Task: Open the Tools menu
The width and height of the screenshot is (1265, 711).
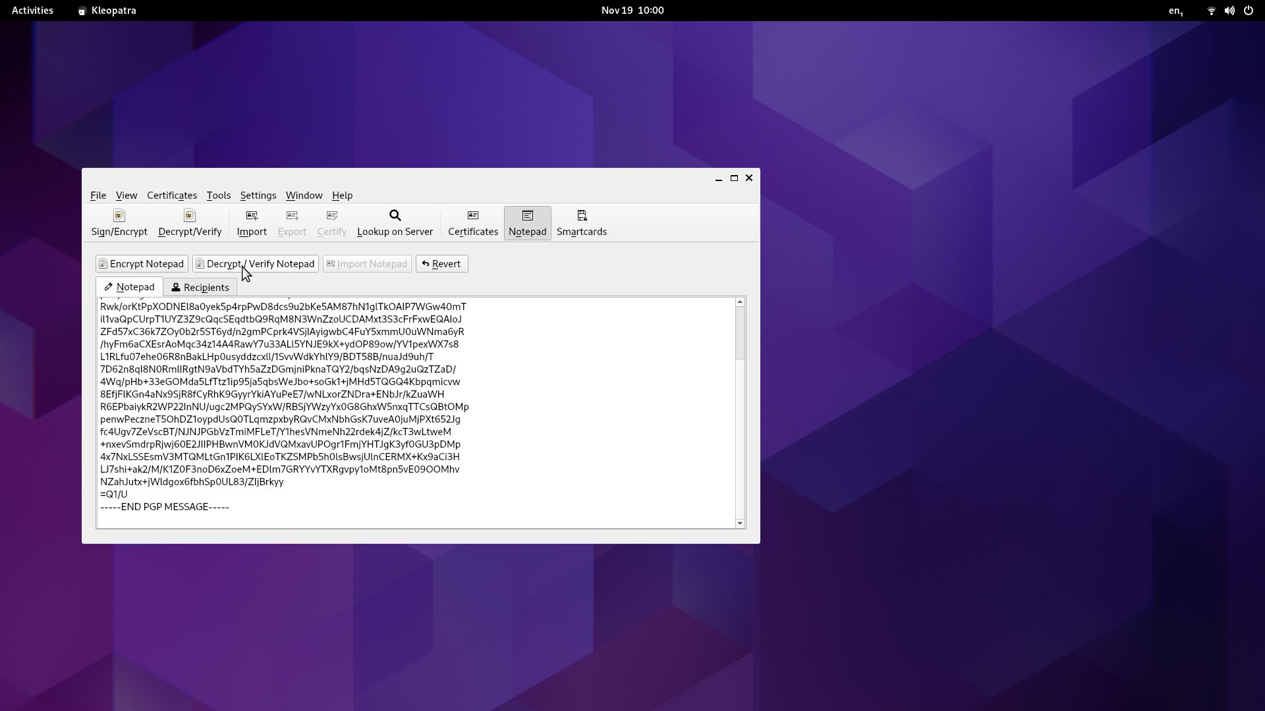Action: [218, 195]
